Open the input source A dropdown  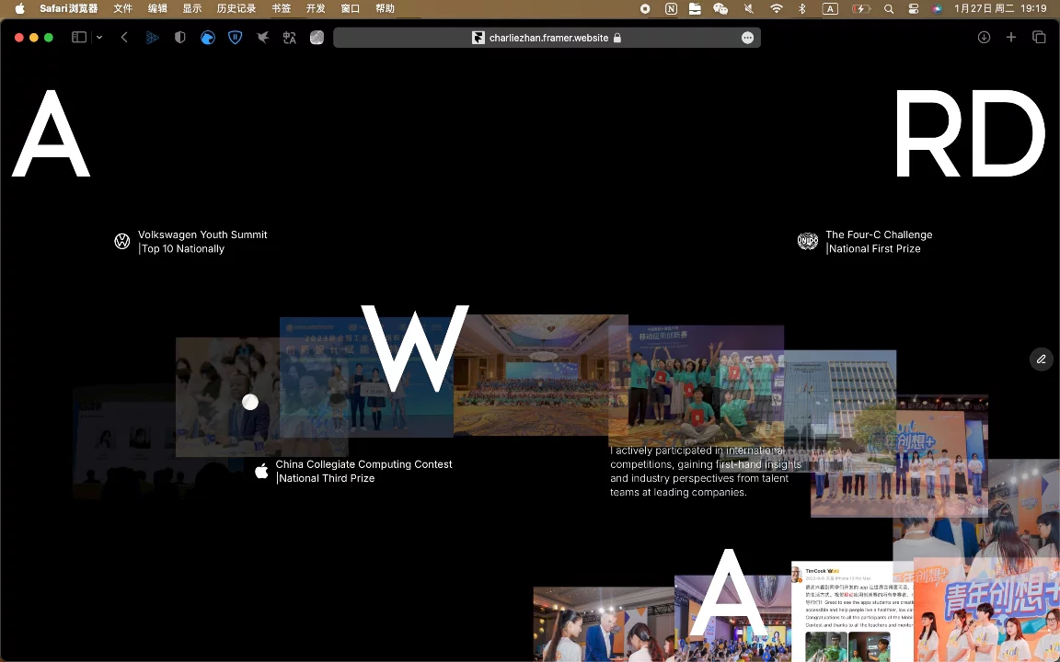pos(830,9)
